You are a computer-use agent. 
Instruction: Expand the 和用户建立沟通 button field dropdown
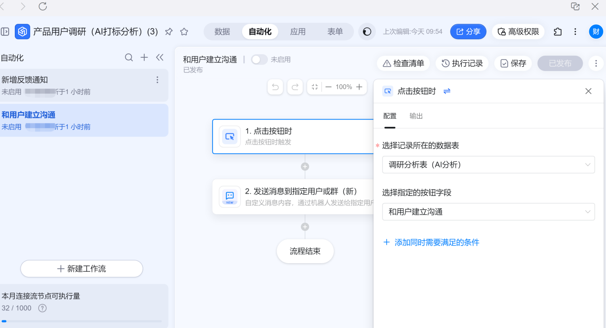488,212
